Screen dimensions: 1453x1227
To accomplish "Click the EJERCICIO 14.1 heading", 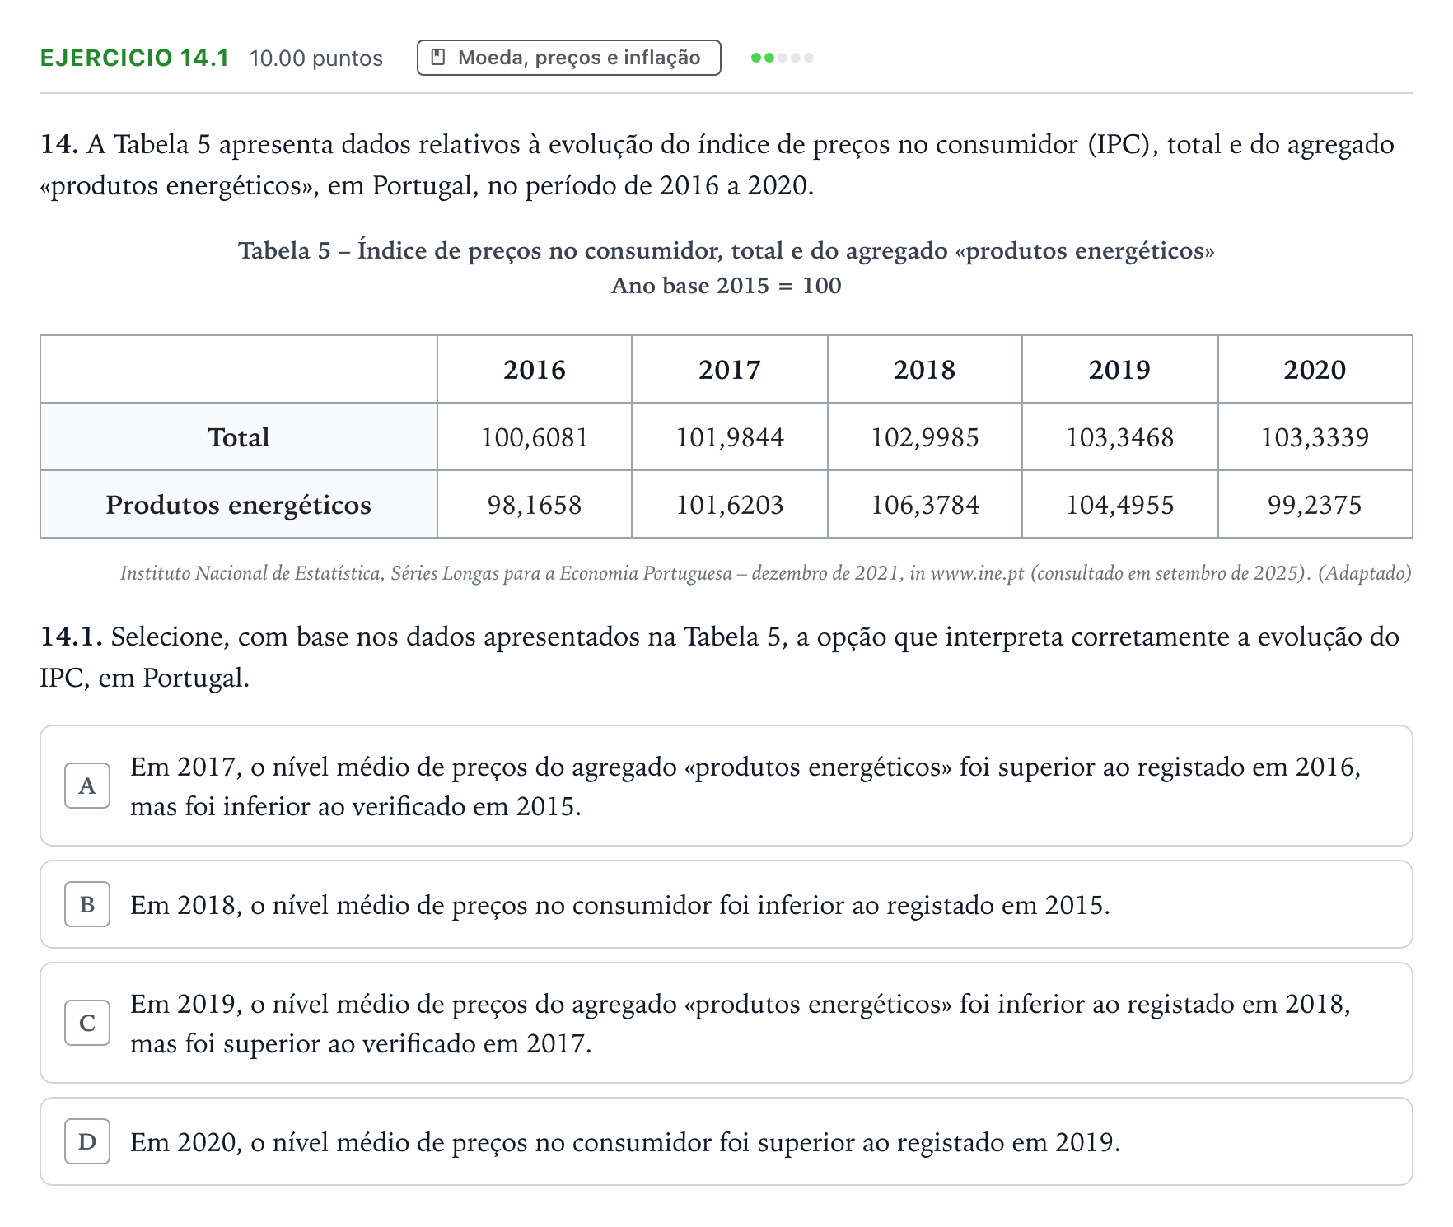I will tap(134, 58).
